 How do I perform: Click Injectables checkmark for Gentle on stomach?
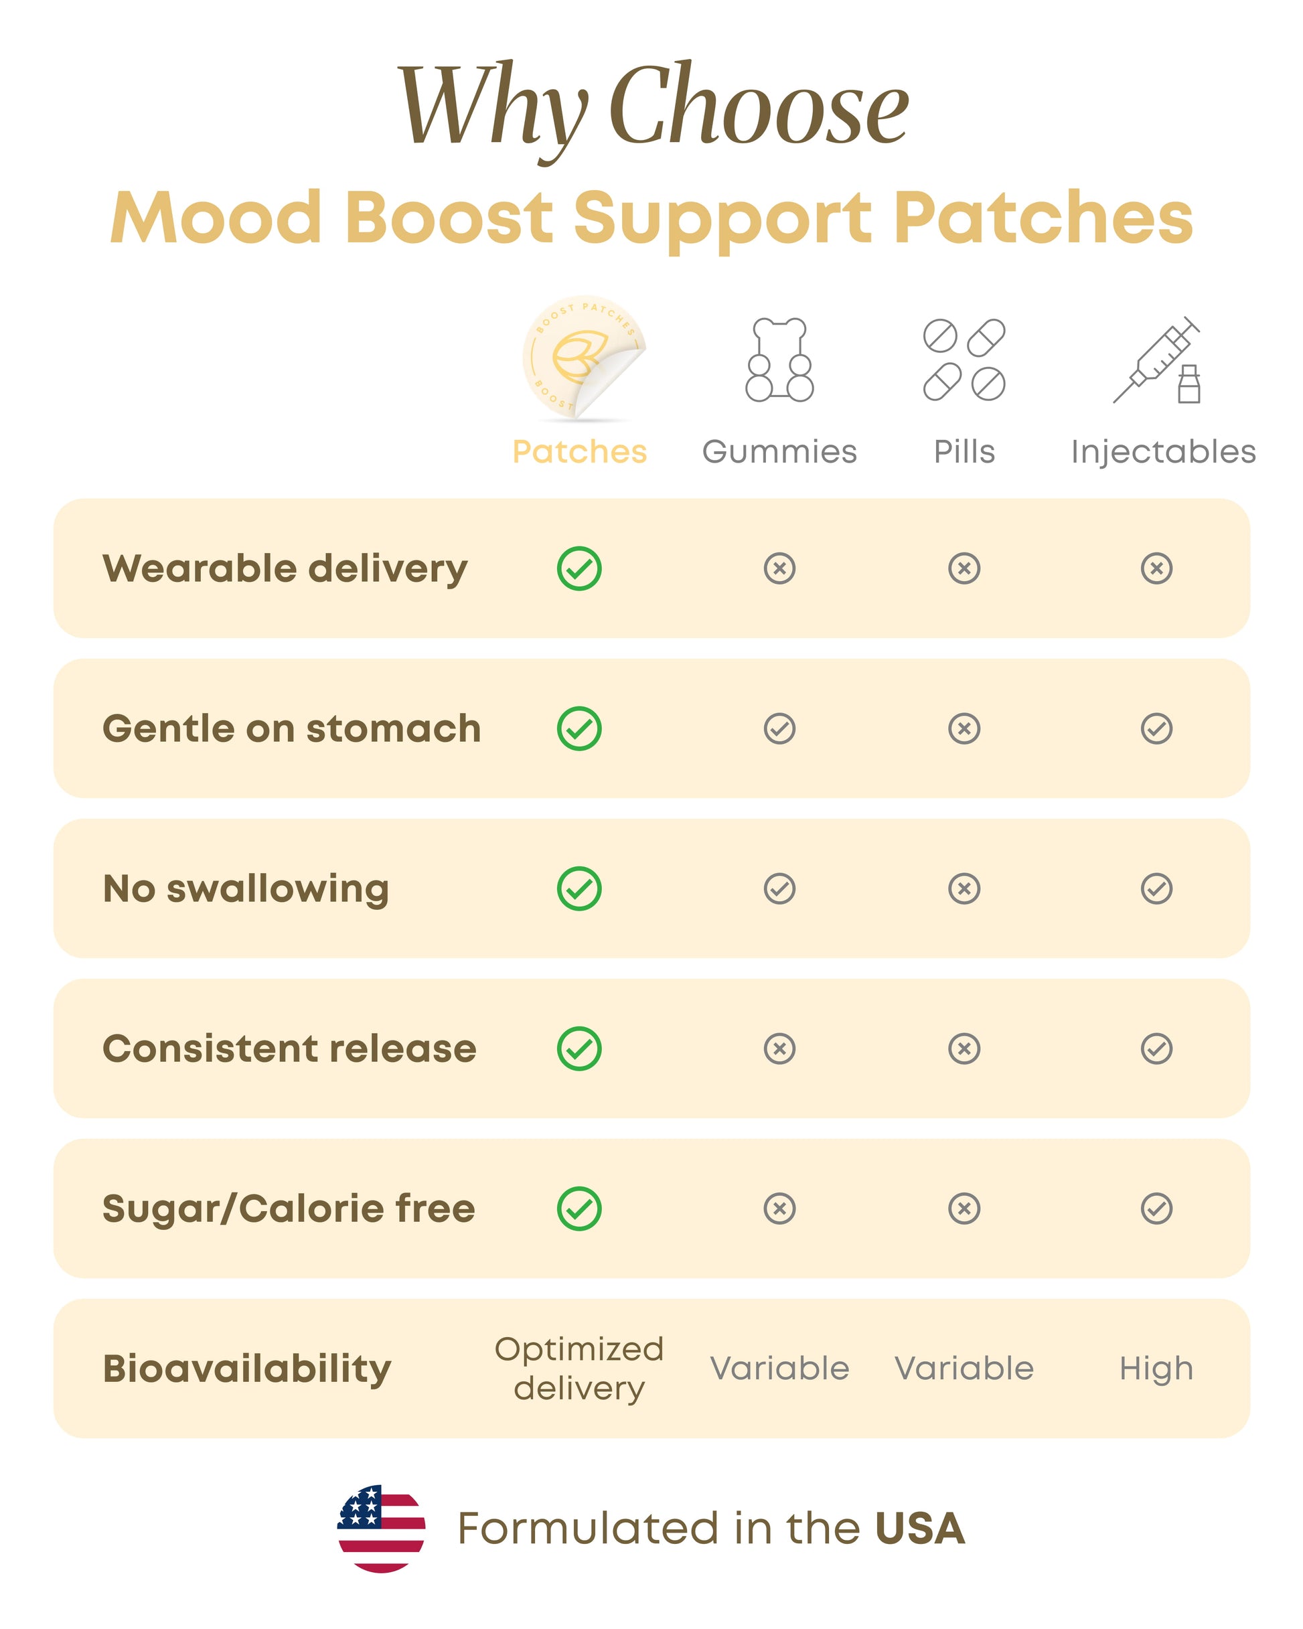pos(1156,728)
